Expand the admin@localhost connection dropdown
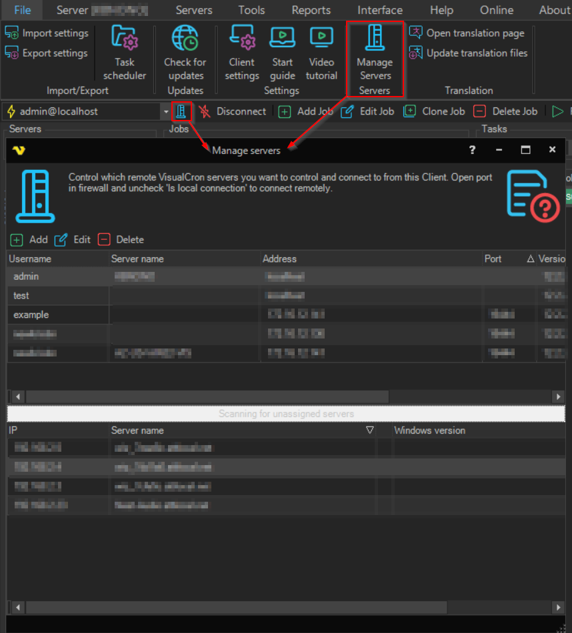572x633 pixels. (x=166, y=112)
